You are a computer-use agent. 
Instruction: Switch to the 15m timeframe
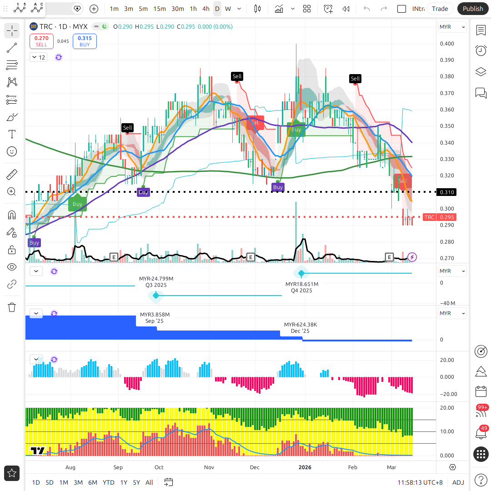160,9
